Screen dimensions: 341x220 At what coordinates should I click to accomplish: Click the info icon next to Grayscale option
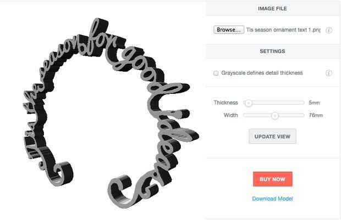(328, 73)
